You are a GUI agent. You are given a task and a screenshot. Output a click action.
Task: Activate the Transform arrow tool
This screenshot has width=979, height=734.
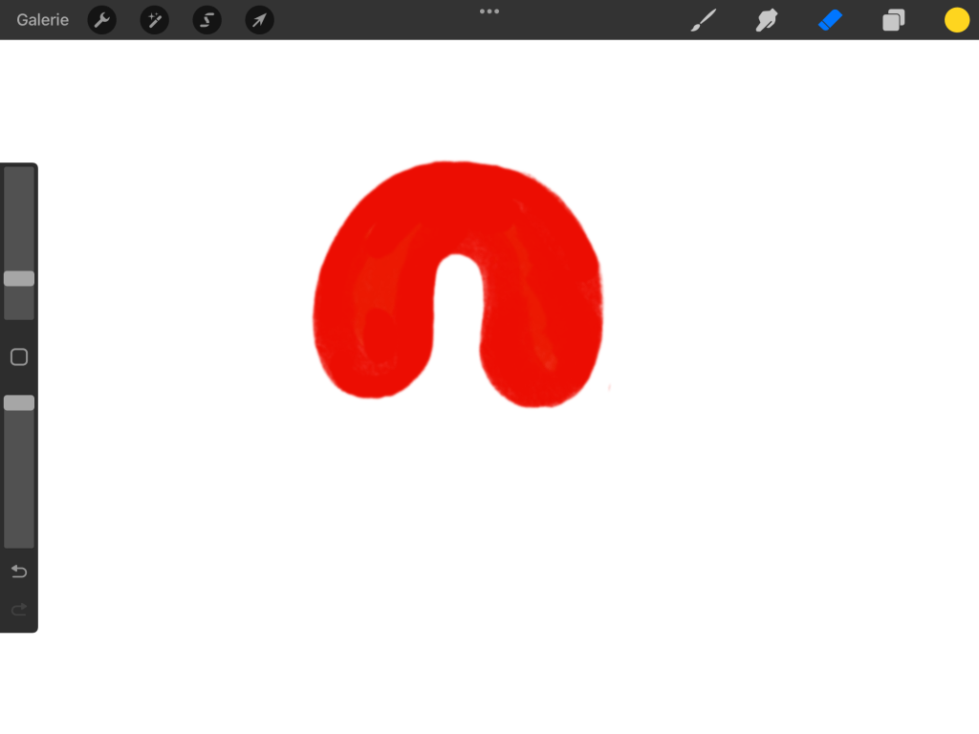pos(260,20)
